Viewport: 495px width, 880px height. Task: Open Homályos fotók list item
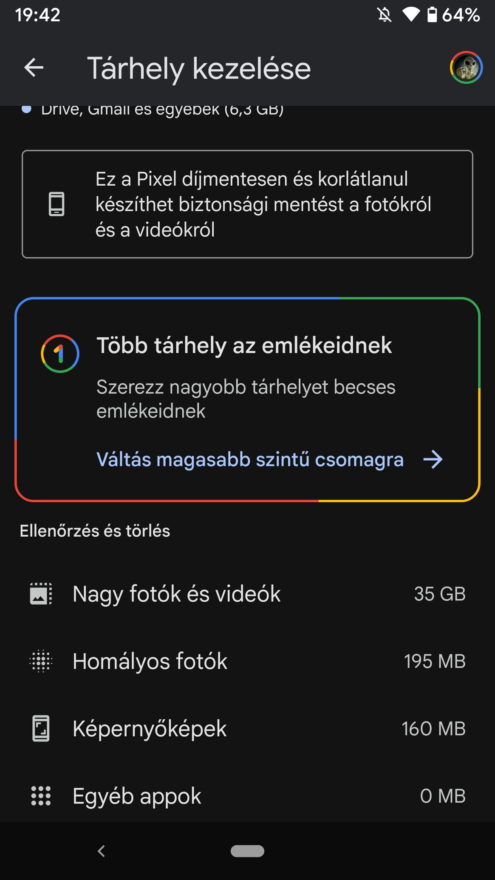(247, 661)
